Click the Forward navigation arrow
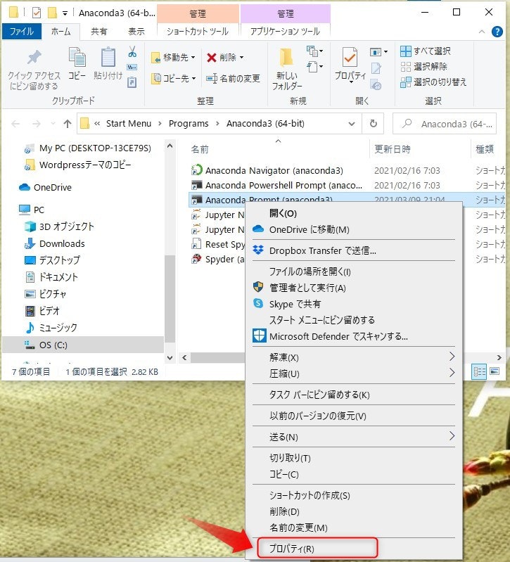 pyautogui.click(x=36, y=124)
